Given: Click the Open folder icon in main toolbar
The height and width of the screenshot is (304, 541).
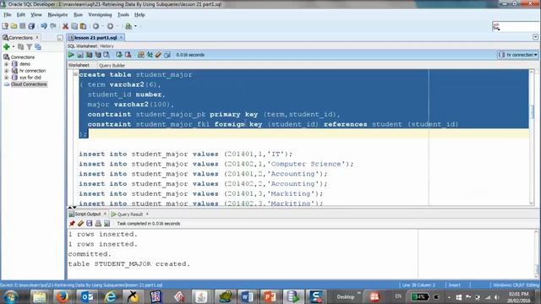Looking at the screenshot, I should [x=14, y=26].
